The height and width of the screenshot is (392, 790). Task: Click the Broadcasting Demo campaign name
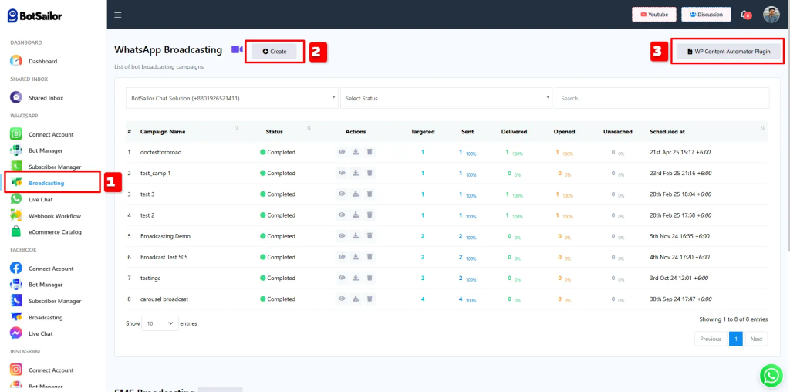(165, 236)
